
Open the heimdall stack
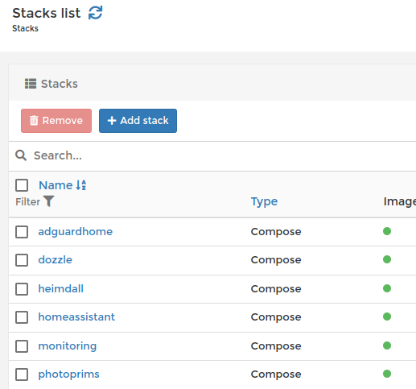[61, 288]
